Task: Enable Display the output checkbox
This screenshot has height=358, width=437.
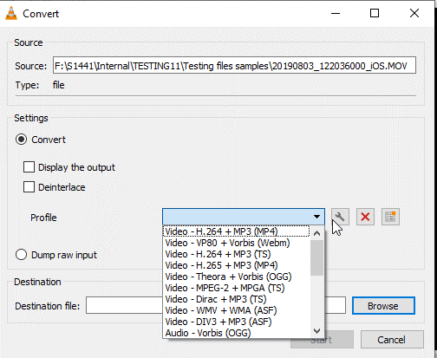Action: 29,167
